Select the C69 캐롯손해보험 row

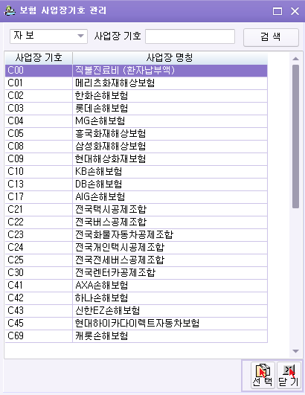[136, 336]
